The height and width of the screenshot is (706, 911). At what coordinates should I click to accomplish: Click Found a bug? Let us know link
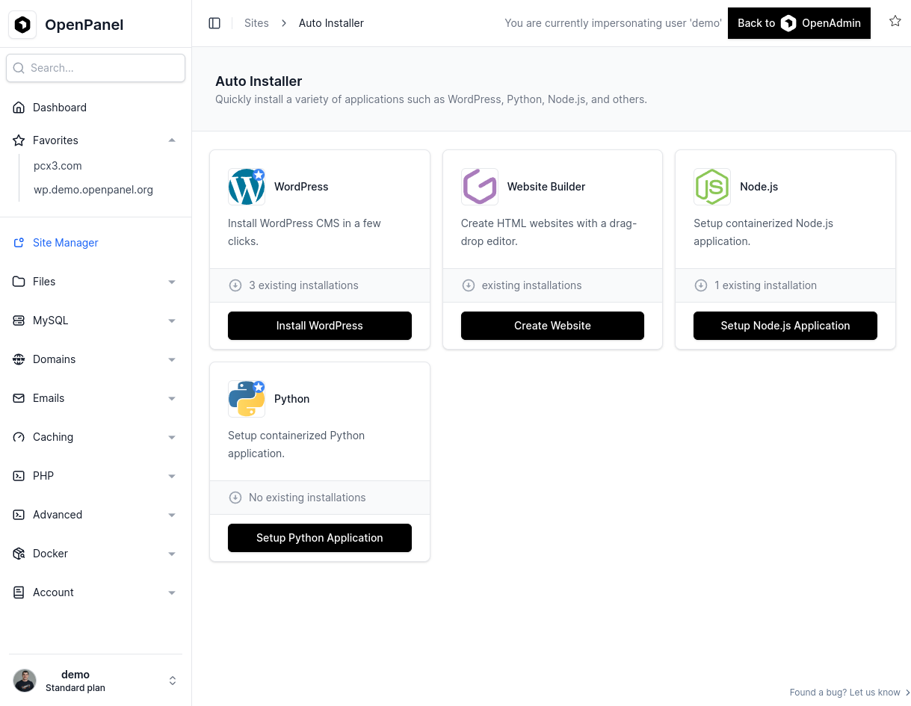tap(850, 693)
